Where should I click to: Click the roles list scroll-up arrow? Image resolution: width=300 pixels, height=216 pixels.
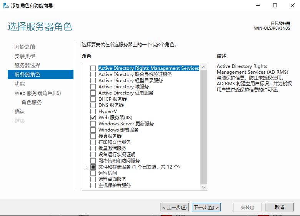(x=204, y=67)
